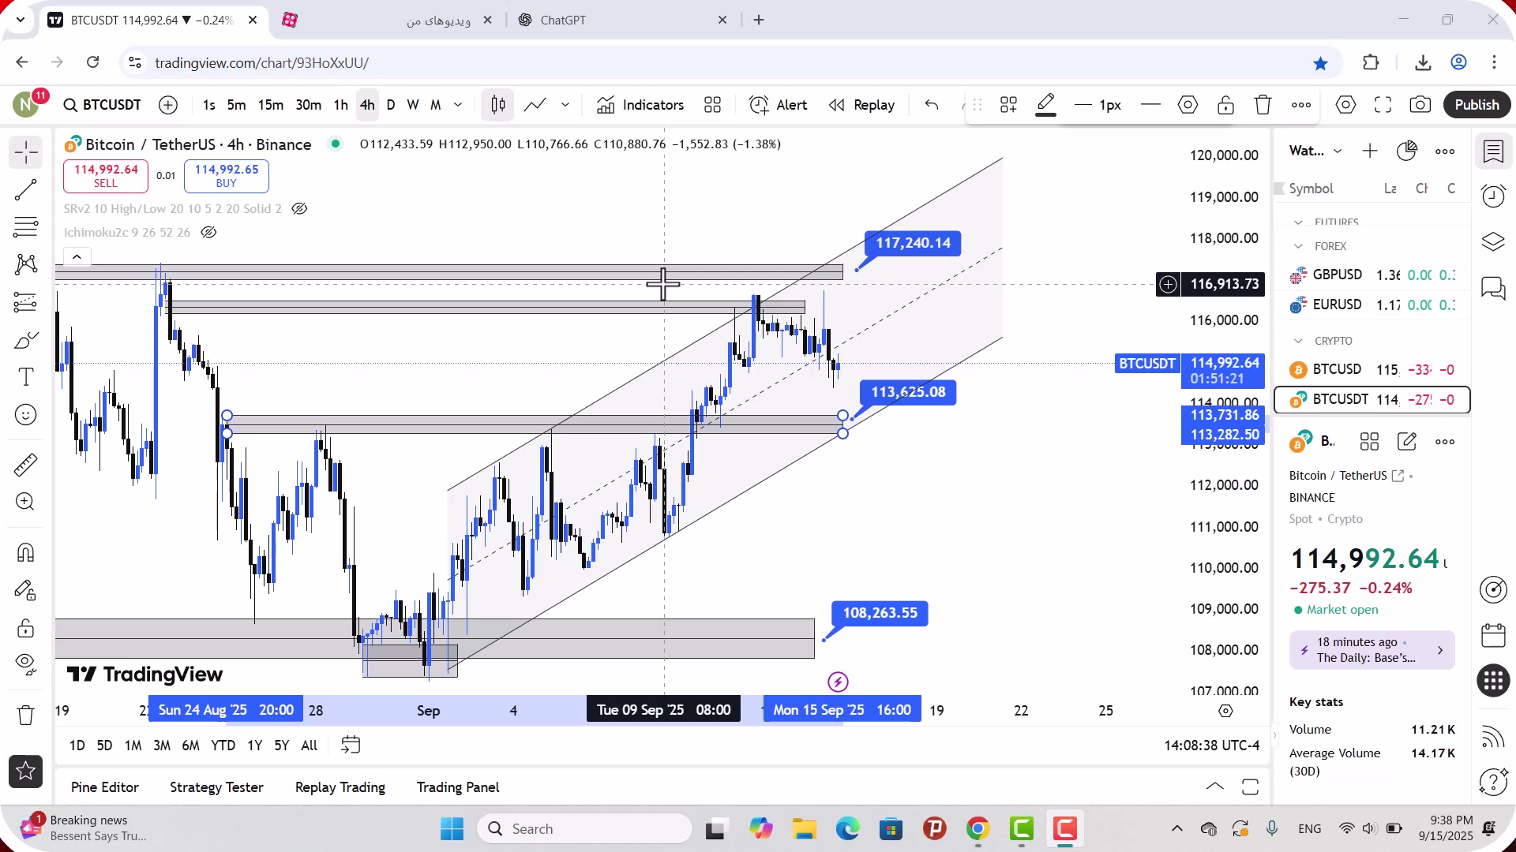The width and height of the screenshot is (1516, 852).
Task: Switch to daily D timeframe
Action: (391, 105)
